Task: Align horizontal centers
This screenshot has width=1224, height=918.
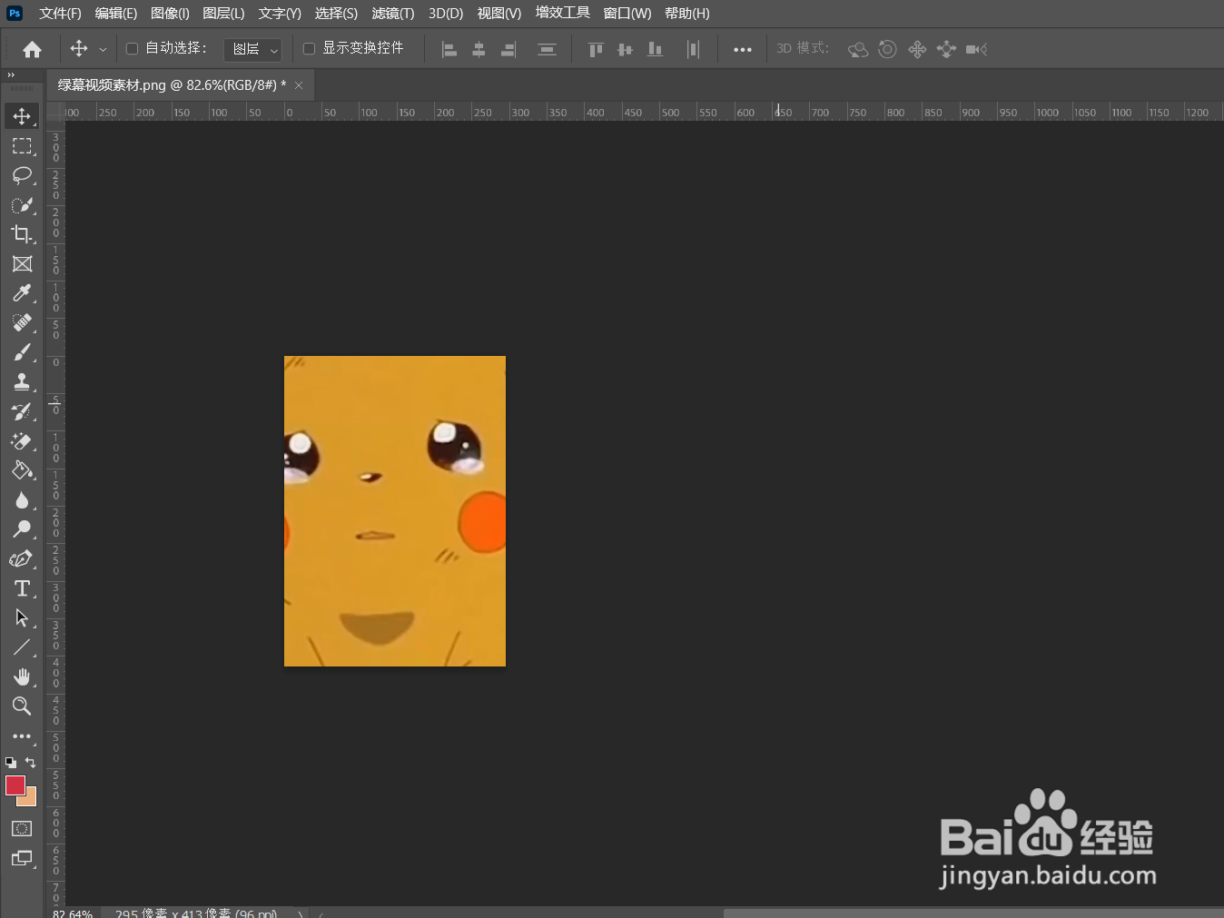Action: coord(479,49)
